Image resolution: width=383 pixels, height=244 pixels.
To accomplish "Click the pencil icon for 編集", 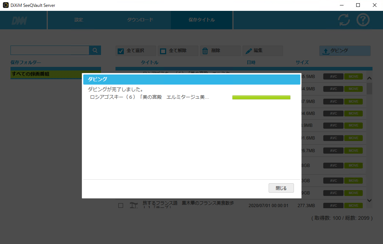I will point(248,51).
